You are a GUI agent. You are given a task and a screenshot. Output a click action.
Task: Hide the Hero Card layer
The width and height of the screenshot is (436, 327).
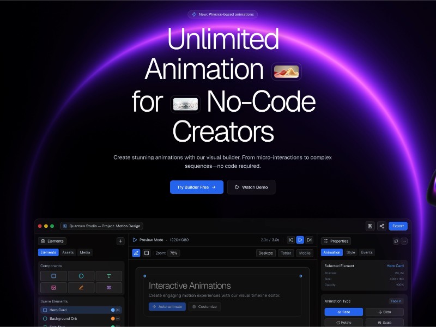point(117,310)
